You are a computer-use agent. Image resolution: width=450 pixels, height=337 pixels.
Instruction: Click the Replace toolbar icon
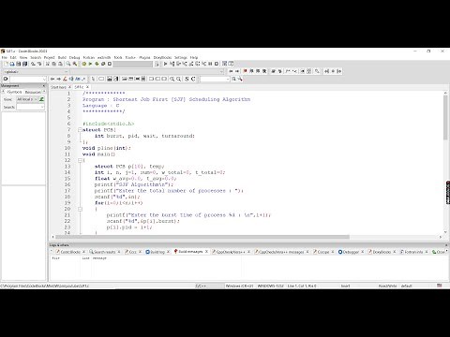tap(75, 64)
